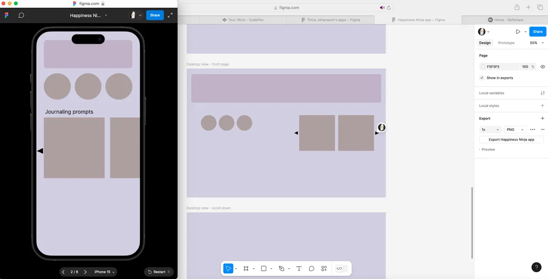Switch to the Prototype tab
Viewport: 548px width, 279px height.
(506, 43)
